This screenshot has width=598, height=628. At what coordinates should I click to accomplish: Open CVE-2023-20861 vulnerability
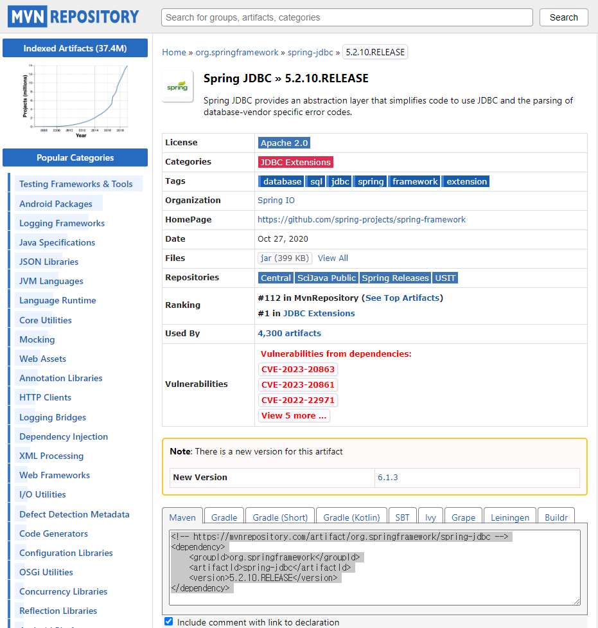click(x=298, y=385)
